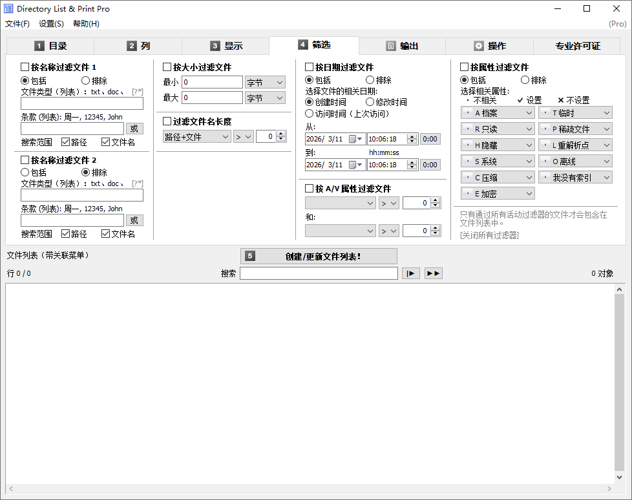The height and width of the screenshot is (500, 632).
Task: Open the 字节 unit dropdown for 最小 size
Action: tap(265, 82)
